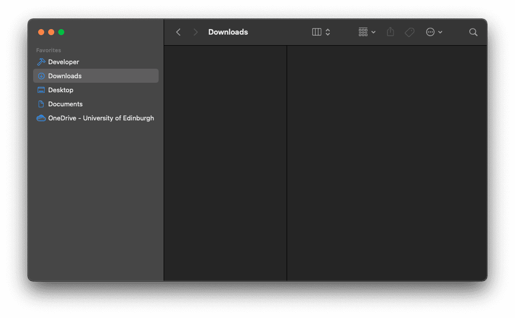This screenshot has height=318, width=515.
Task: Click the Share icon in toolbar
Action: [391, 32]
